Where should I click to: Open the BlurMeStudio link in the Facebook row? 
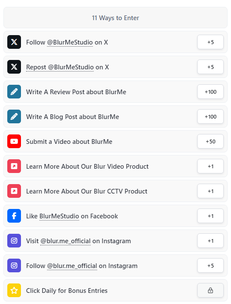[59, 216]
